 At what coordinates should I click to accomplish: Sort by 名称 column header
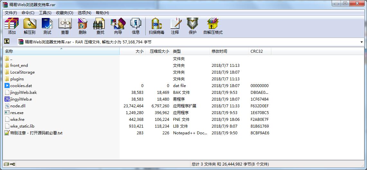pyautogui.click(x=61, y=51)
